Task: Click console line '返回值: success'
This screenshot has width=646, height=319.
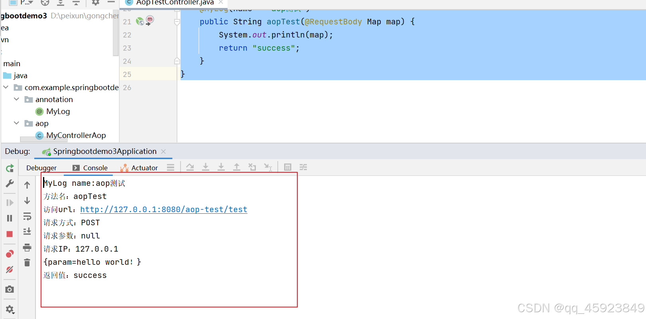Action: pyautogui.click(x=75, y=275)
